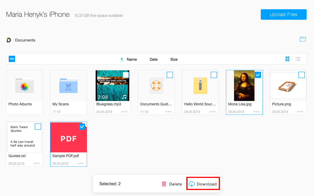Viewport: 314px width, 196px height.
Task: Click the Picture.png file name
Action: [282, 104]
